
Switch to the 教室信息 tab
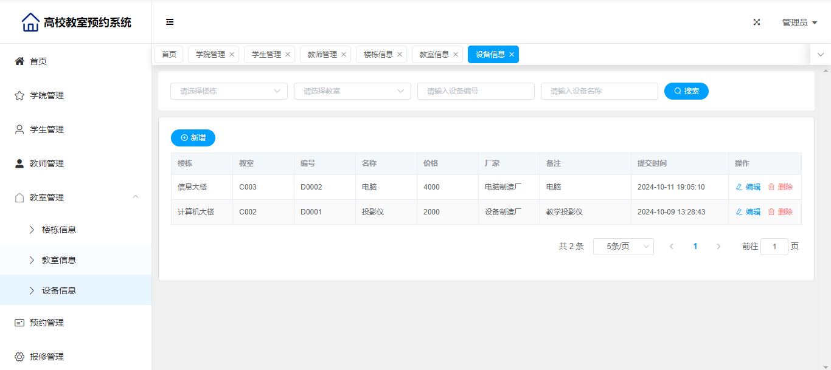click(434, 55)
